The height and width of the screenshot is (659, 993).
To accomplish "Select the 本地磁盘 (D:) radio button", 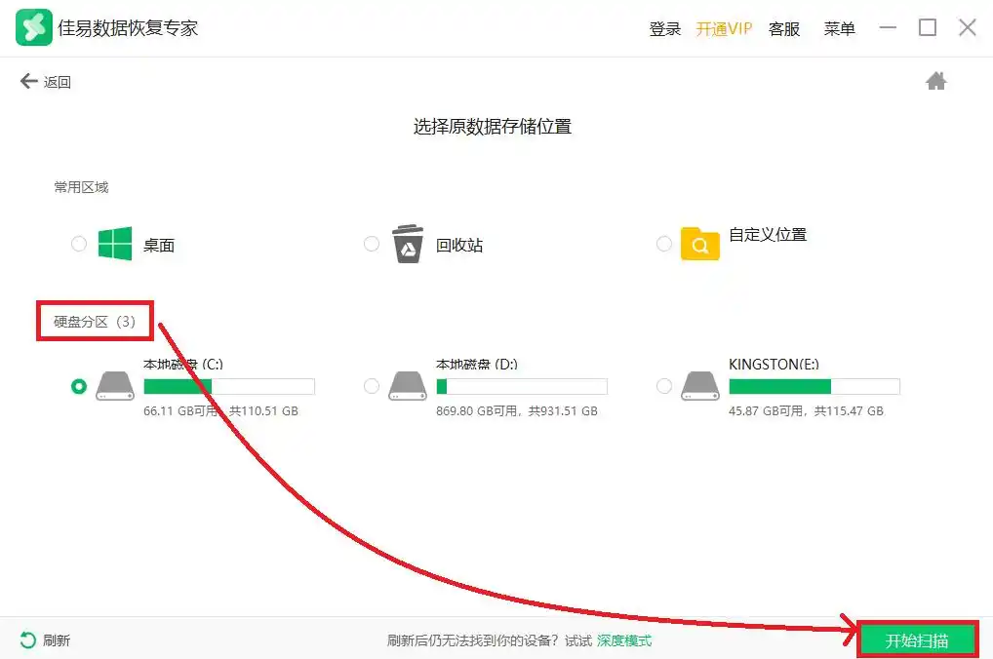I will [372, 386].
